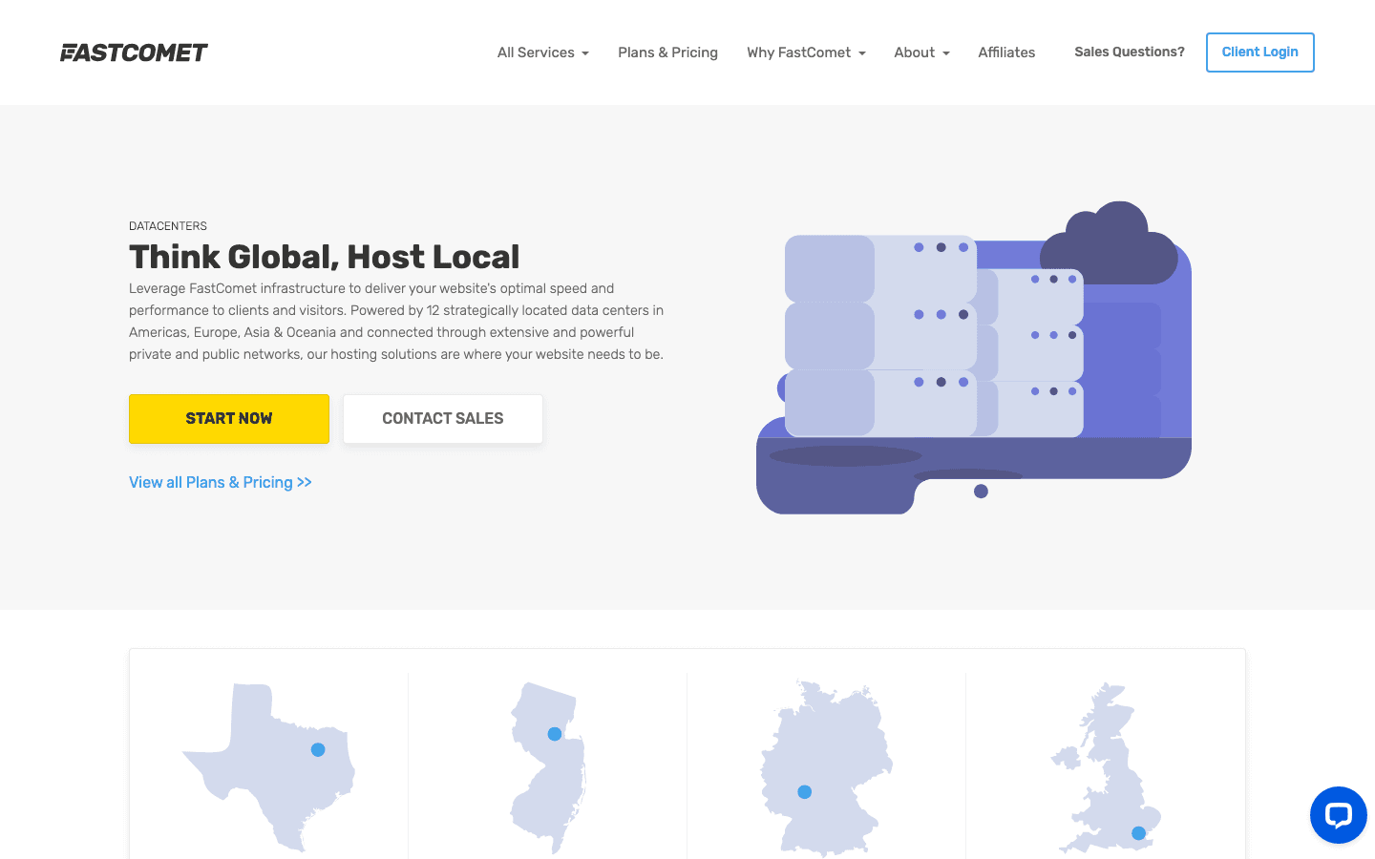Select the Germany datacenter map
This screenshot has width=1375, height=859.
(826, 768)
